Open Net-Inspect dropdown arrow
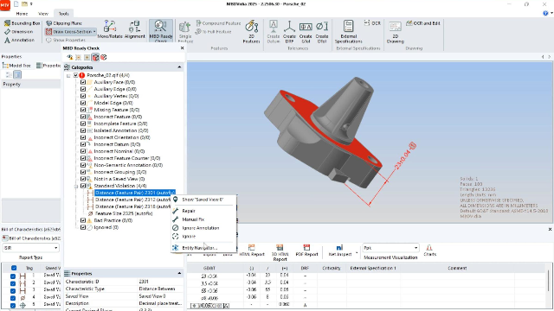 tap(356, 253)
